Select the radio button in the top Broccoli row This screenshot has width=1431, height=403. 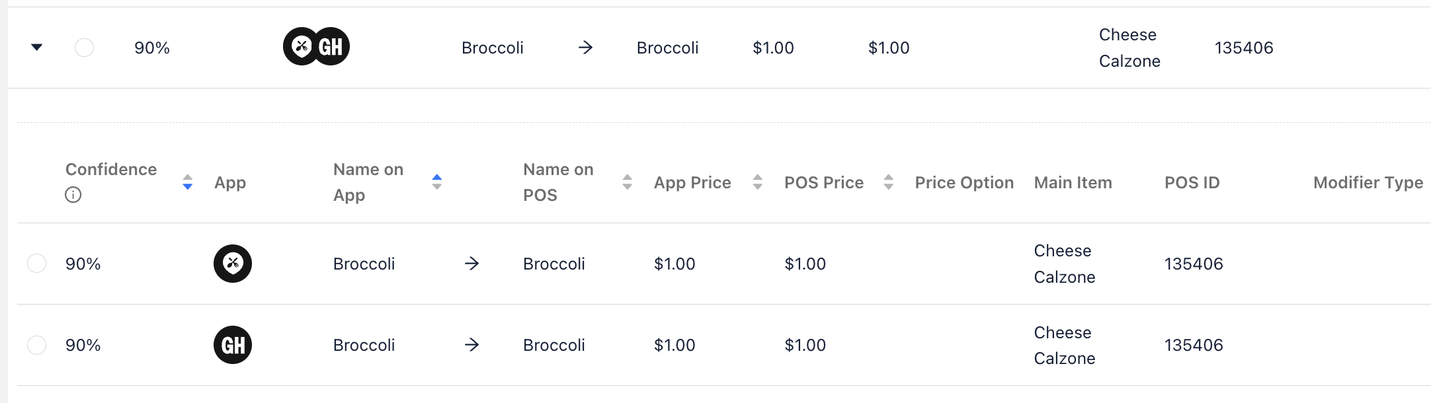pos(84,48)
